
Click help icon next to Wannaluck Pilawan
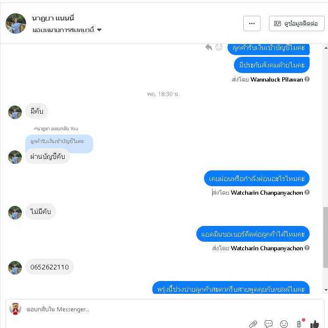[x=307, y=79]
